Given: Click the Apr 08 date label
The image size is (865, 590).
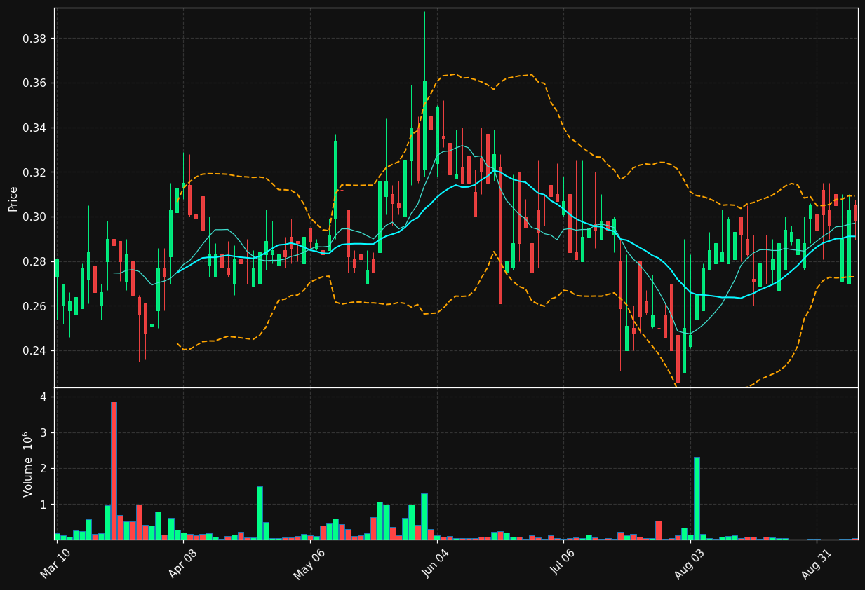Looking at the screenshot, I should click(x=183, y=563).
